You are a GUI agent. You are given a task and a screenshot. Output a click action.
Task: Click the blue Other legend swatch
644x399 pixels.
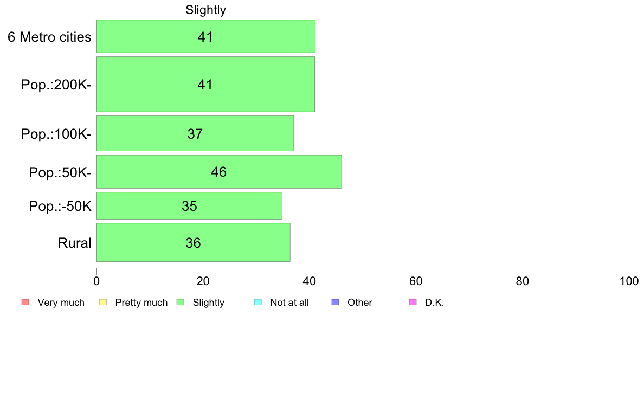(335, 302)
